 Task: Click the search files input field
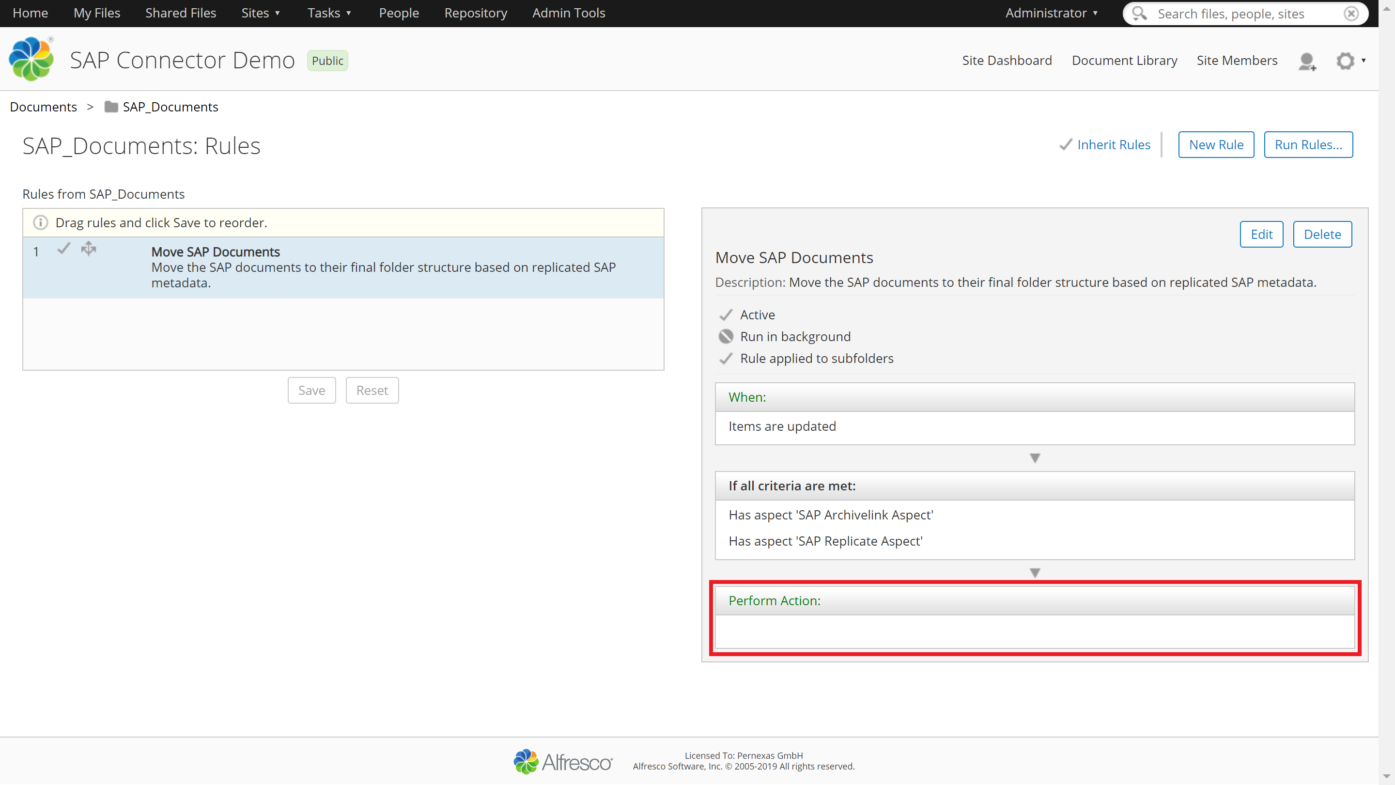(1245, 14)
